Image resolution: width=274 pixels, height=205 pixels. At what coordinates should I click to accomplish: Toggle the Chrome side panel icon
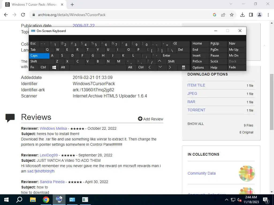coord(251,15)
